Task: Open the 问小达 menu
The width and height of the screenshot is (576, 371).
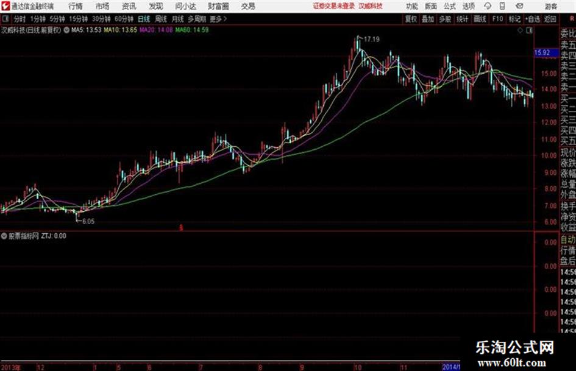Action: (x=185, y=6)
